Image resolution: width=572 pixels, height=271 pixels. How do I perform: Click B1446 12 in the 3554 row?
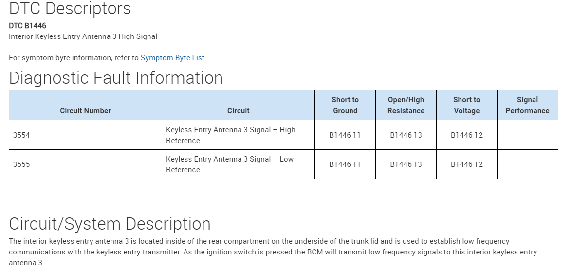(x=466, y=135)
